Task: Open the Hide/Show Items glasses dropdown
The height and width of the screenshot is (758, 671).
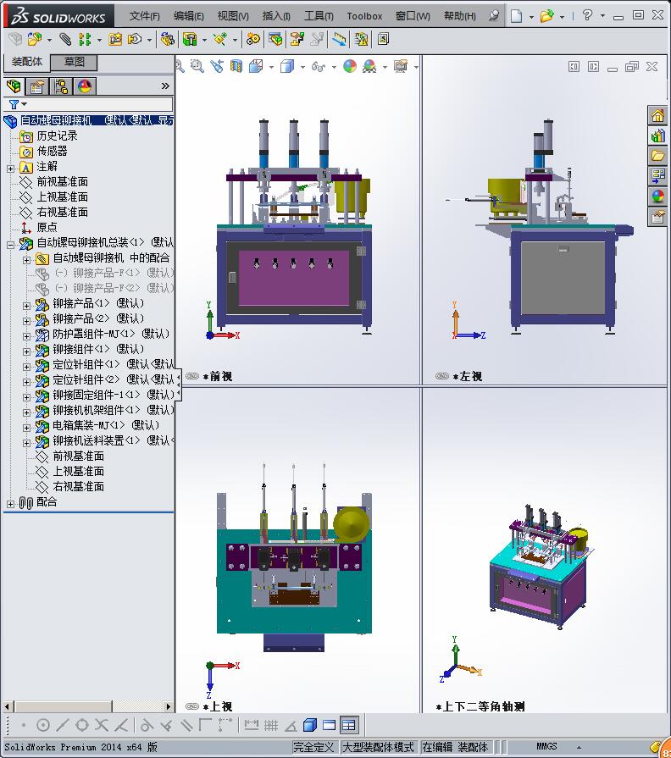Action: [334, 67]
